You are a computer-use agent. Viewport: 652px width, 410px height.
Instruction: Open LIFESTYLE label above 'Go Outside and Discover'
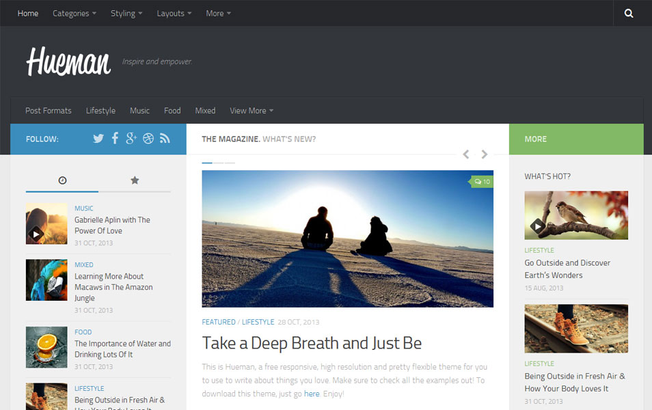pos(539,250)
